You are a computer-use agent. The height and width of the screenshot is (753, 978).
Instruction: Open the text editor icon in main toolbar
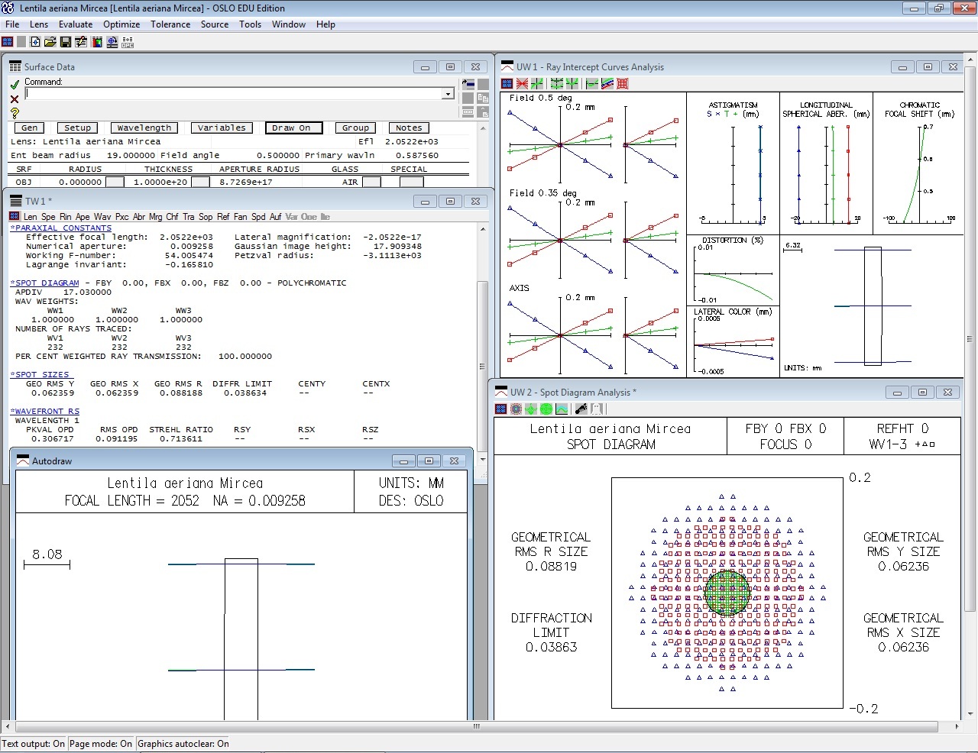[x=81, y=42]
